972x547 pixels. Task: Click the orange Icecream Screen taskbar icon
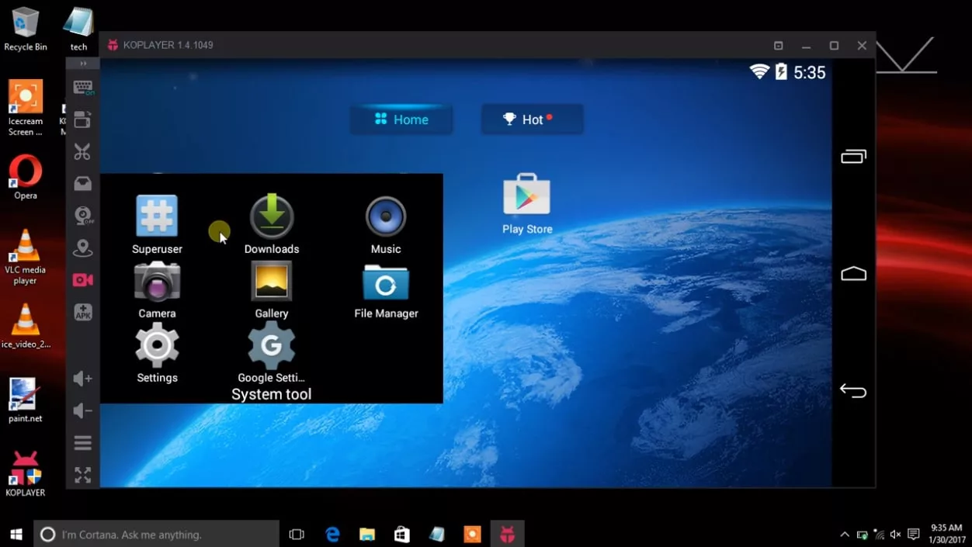[472, 534]
